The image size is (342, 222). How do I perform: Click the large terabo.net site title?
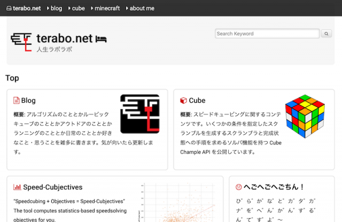65,39
